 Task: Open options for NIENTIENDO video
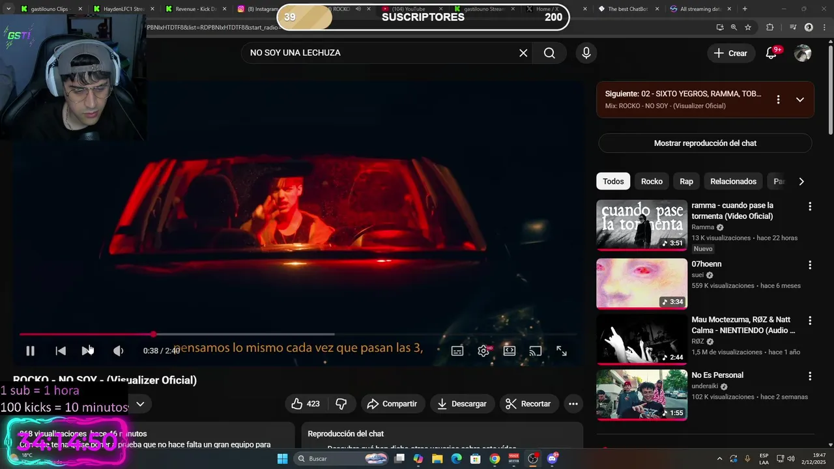click(810, 320)
